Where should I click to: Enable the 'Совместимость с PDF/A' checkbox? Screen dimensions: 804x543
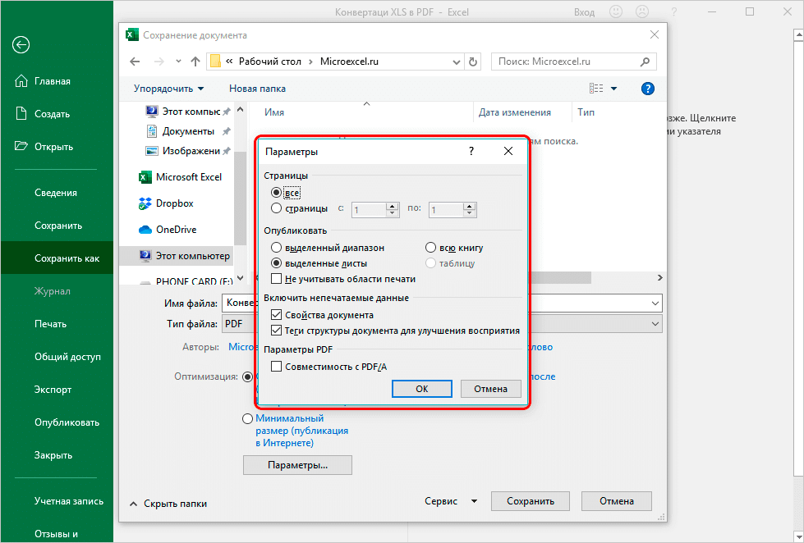(x=277, y=367)
